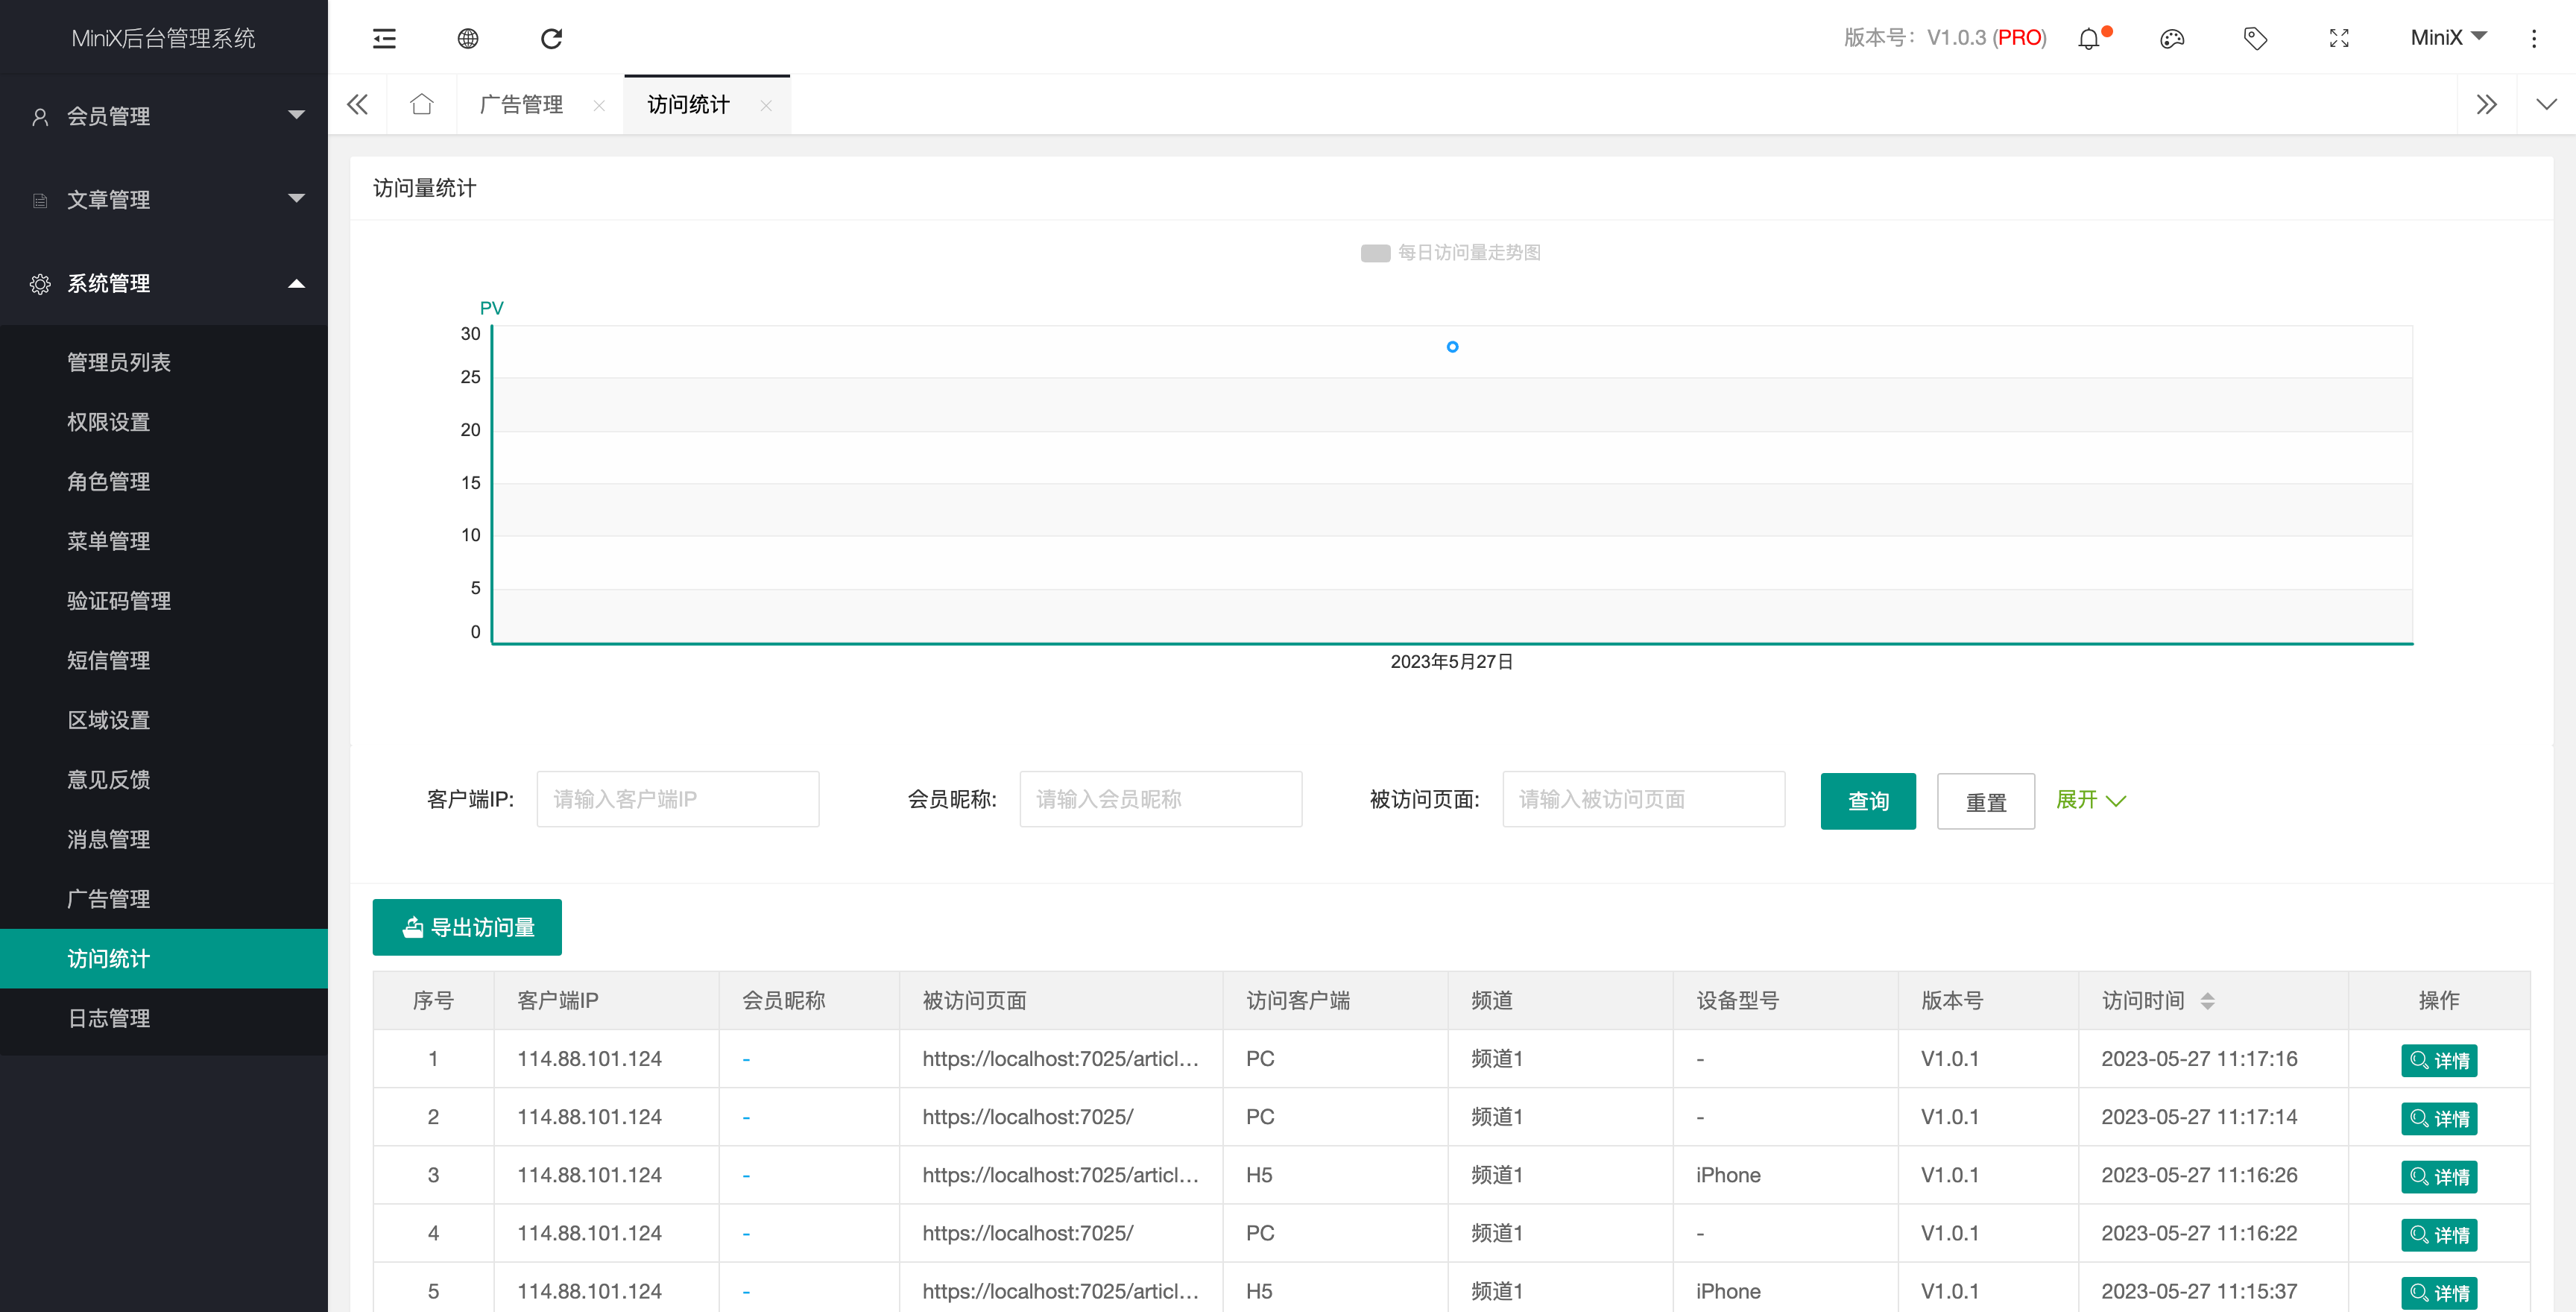
Task: Toggle fullscreen mode icon
Action: (2339, 39)
